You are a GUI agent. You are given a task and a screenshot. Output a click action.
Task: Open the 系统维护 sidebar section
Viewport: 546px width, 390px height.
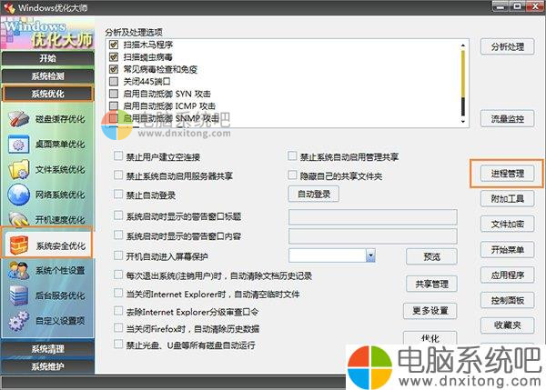[47, 366]
